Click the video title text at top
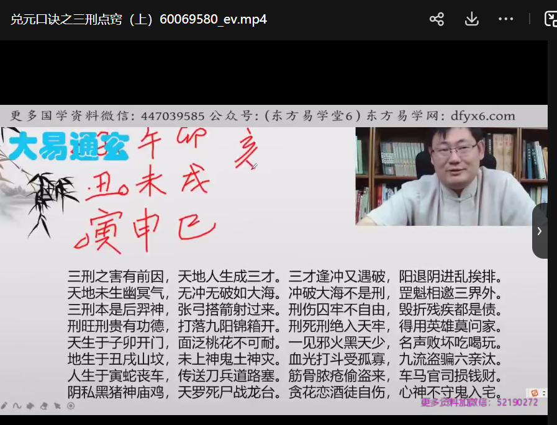557x425 pixels. point(138,19)
